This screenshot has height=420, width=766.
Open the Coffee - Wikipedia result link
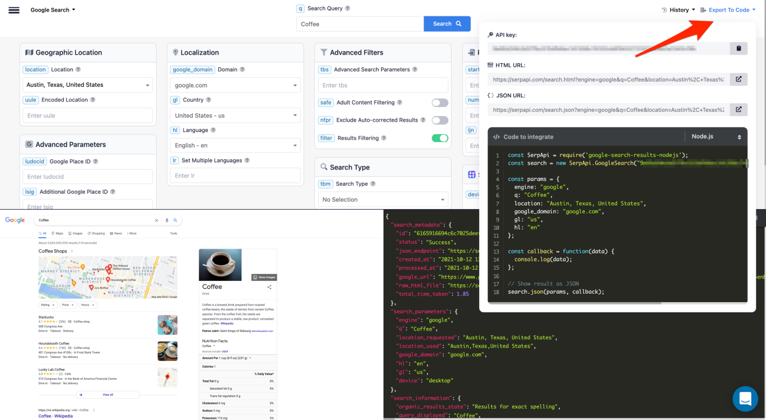coord(55,416)
